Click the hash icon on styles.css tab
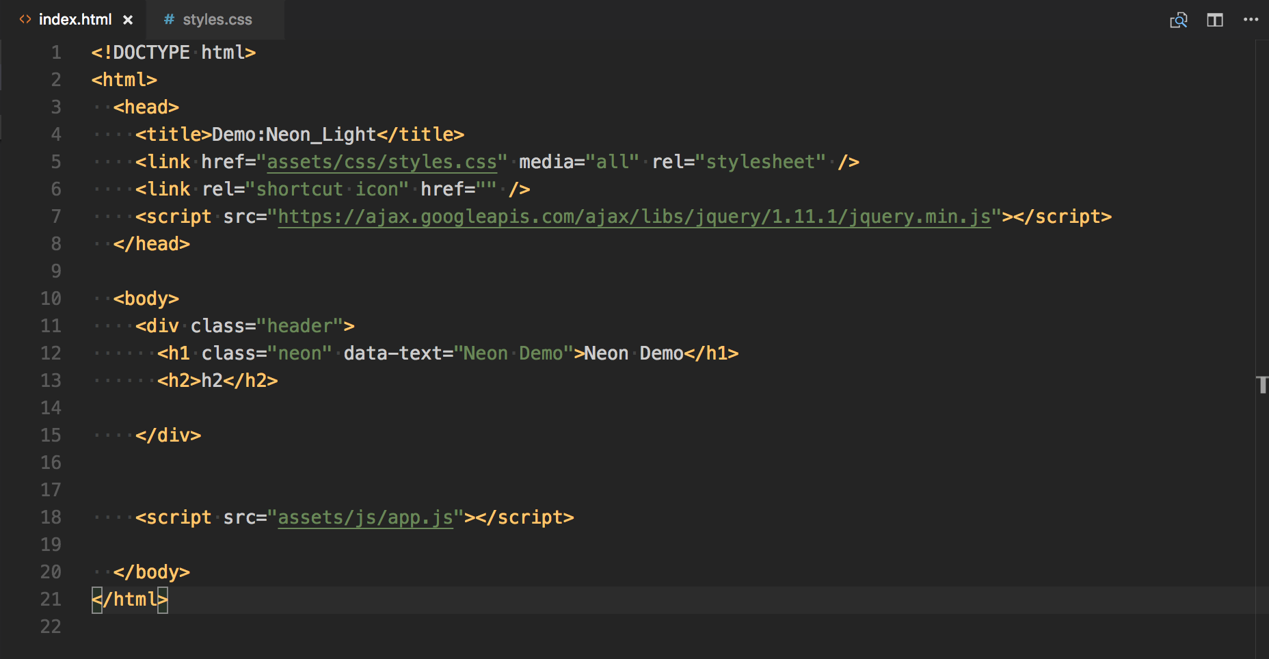The image size is (1269, 659). (x=169, y=20)
